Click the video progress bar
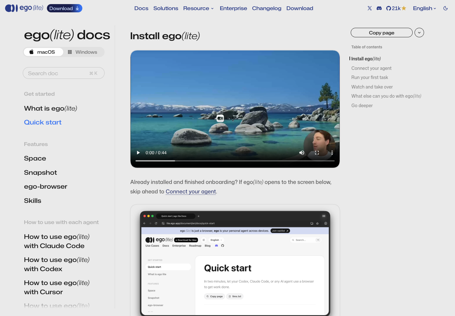The width and height of the screenshot is (455, 316). click(235, 161)
